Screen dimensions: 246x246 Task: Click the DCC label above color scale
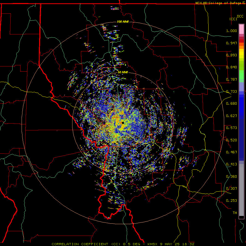240,16
